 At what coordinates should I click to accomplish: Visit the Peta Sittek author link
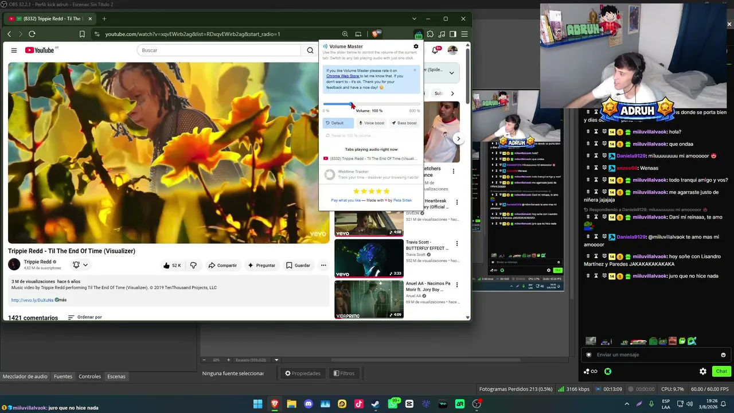(x=403, y=200)
